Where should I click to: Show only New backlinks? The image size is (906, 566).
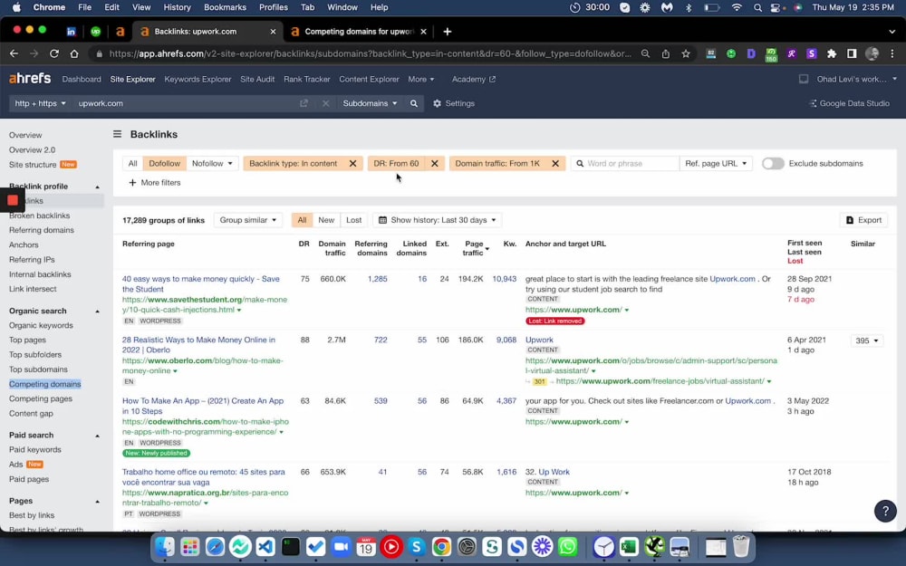tap(326, 220)
